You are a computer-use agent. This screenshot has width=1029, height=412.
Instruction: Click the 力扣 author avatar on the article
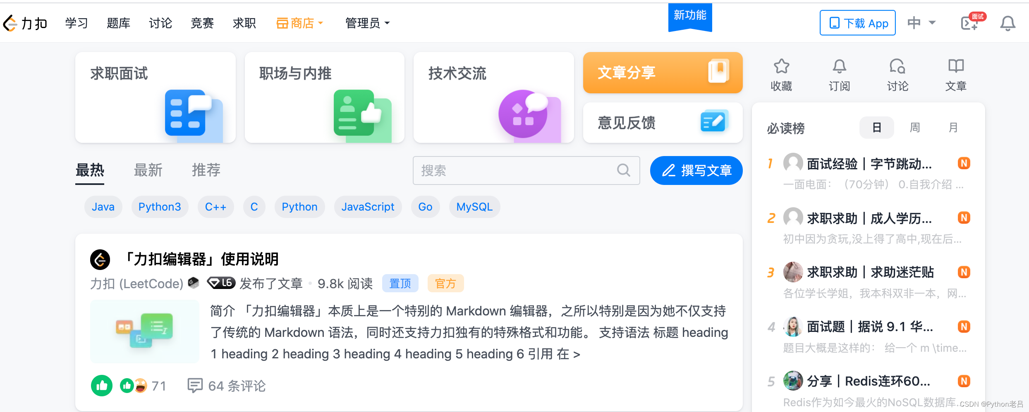point(100,260)
